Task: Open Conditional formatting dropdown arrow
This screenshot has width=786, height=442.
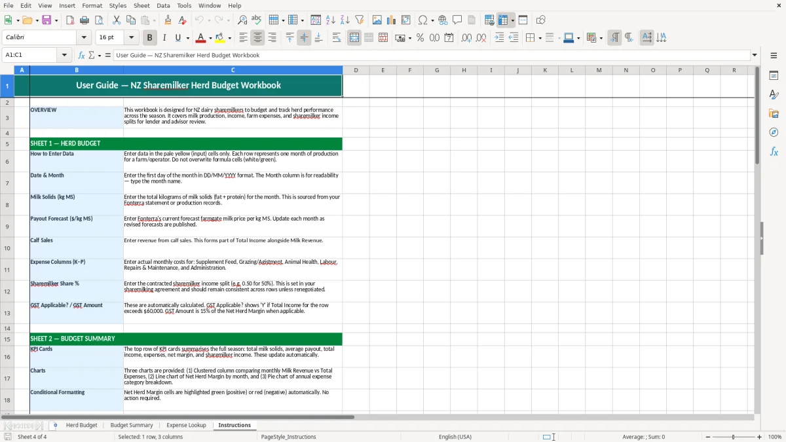Action: 601,38
